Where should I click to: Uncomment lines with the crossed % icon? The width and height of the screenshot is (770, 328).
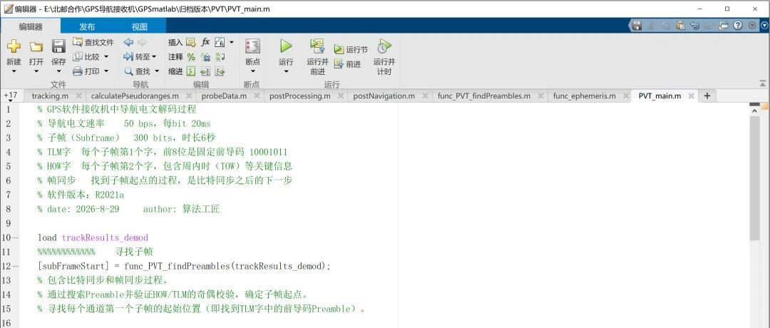click(206, 57)
